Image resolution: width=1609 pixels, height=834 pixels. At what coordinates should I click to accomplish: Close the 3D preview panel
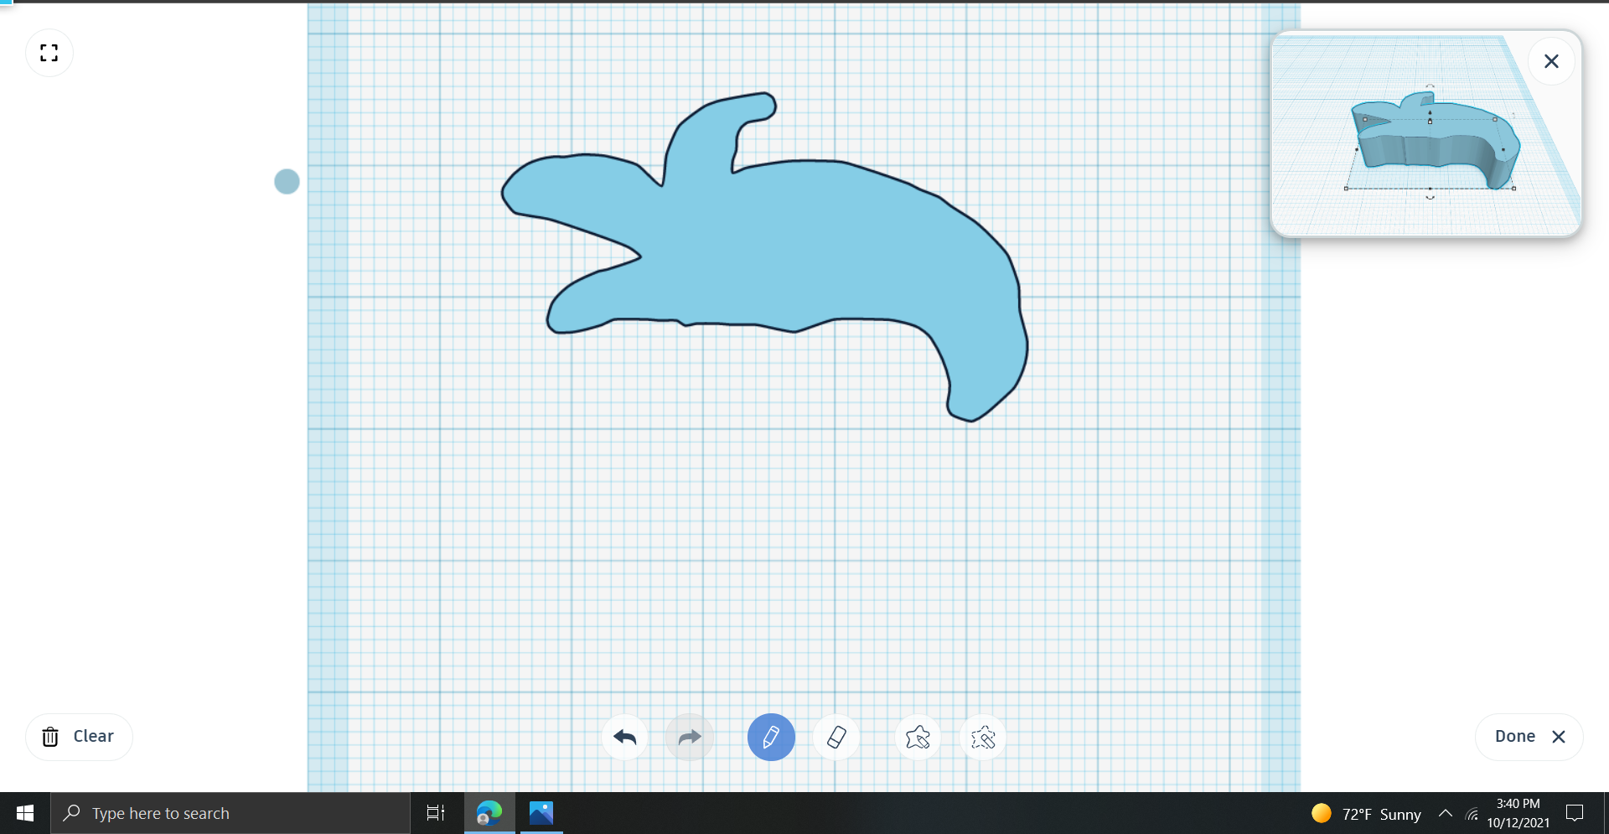pos(1550,60)
